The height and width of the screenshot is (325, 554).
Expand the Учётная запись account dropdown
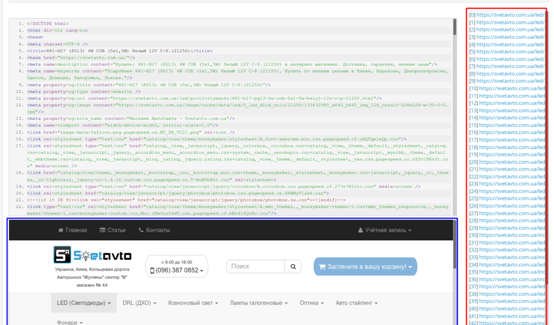(385, 230)
